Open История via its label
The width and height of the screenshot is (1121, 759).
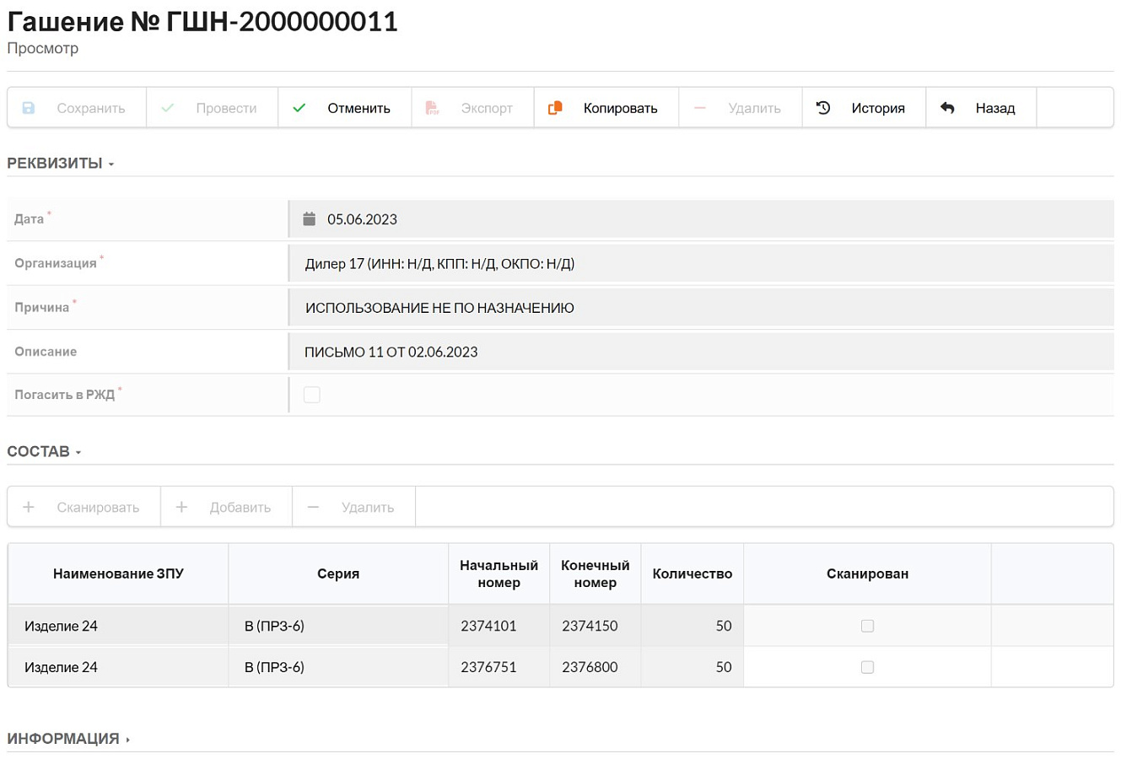[x=878, y=108]
